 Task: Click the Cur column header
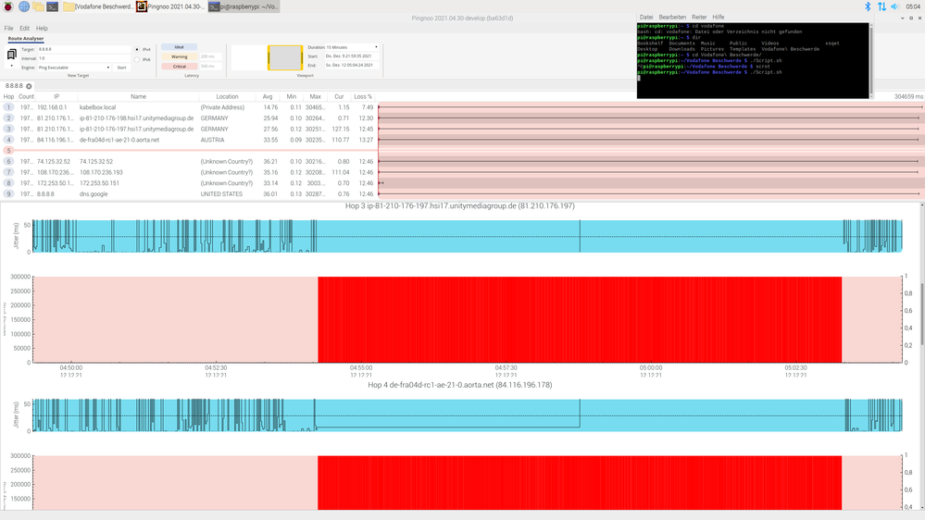(339, 96)
